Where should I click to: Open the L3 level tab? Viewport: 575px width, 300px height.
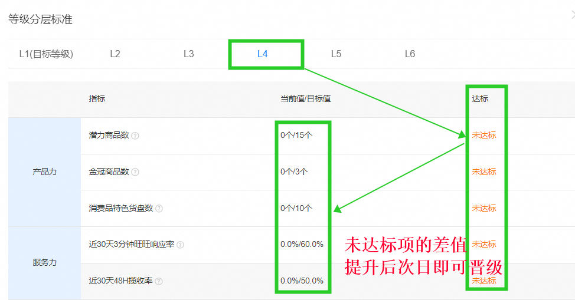pyautogui.click(x=188, y=54)
